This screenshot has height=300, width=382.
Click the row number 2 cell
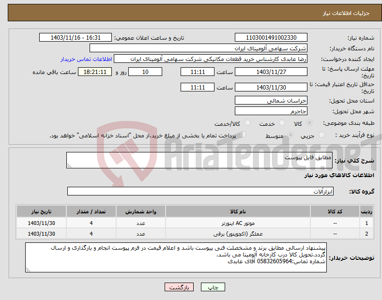367,234
